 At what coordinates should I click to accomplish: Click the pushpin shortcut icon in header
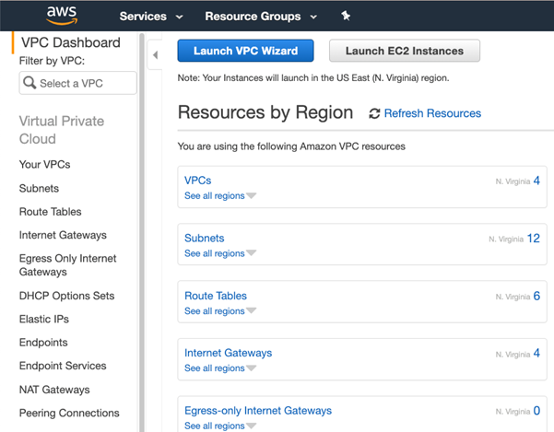coord(346,16)
